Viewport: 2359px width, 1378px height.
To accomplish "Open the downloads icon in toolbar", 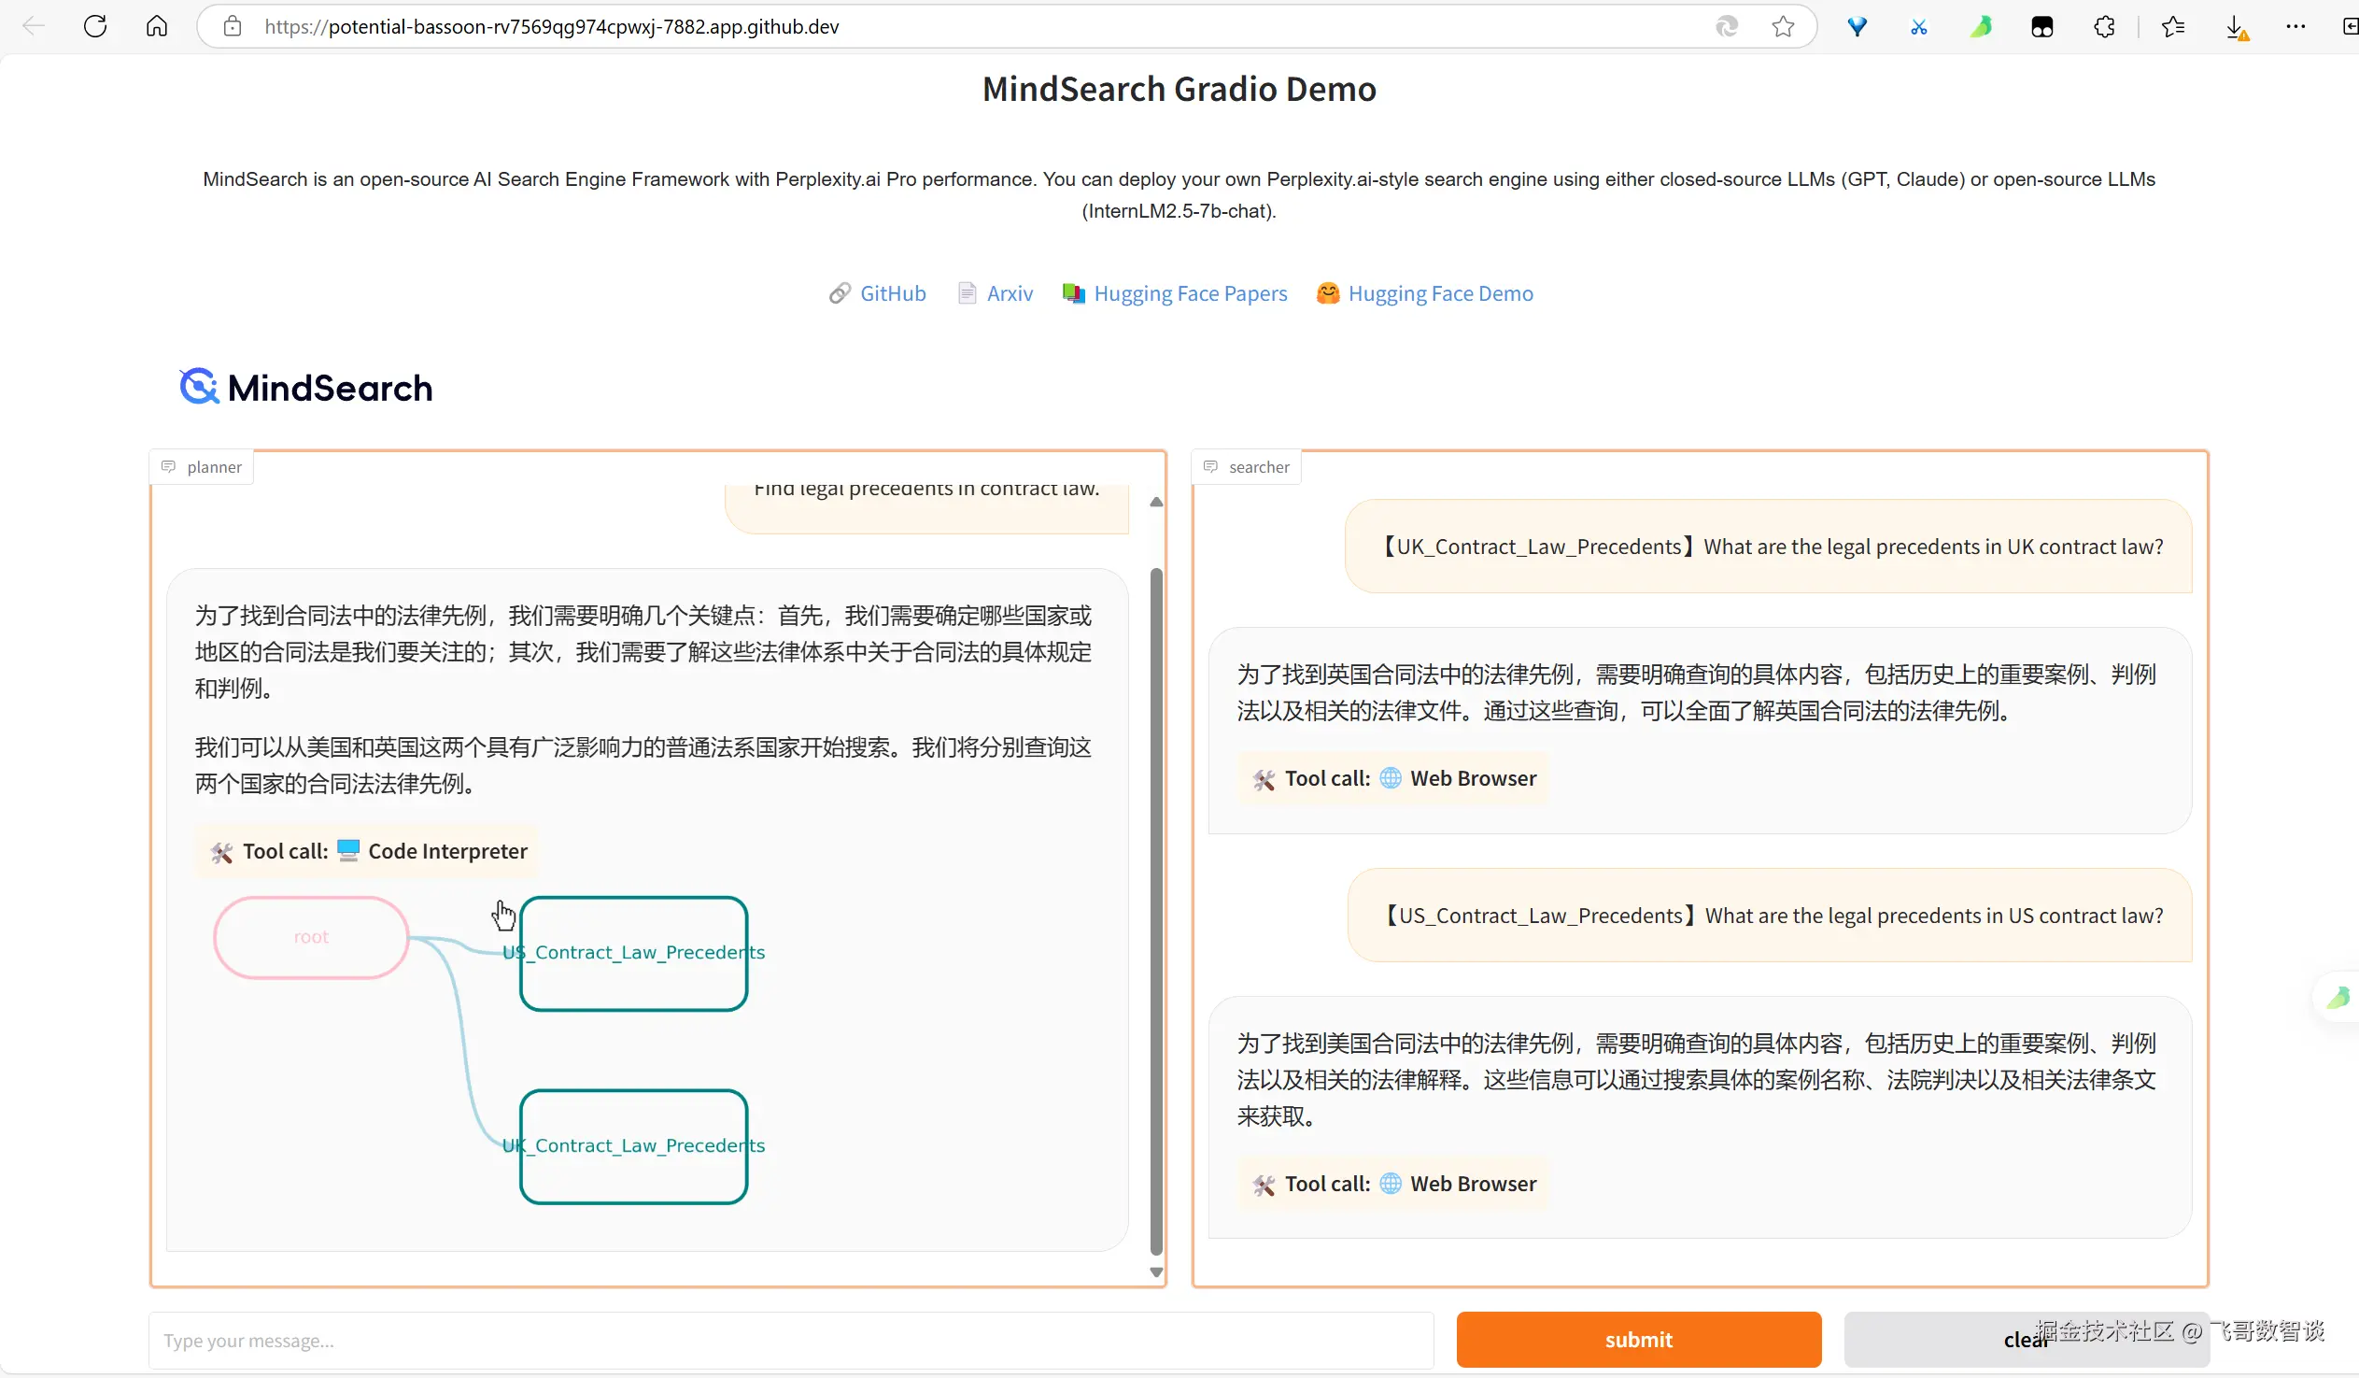I will click(2236, 26).
